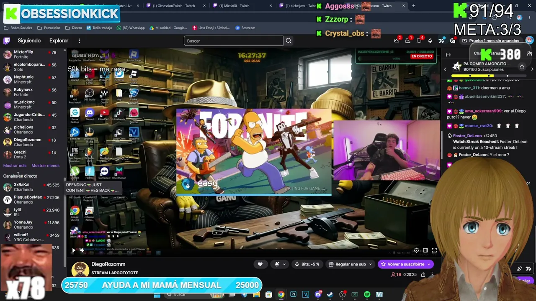Open the chat community users icon
Screen dimensions: 536x301
tap(529, 54)
